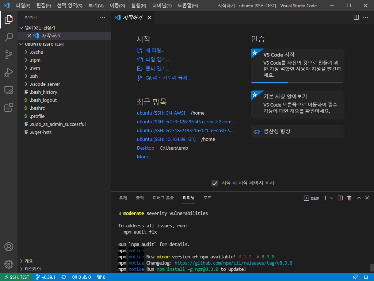Click the 파일 열기... link
Screen dimensions: 374x281
click(157, 59)
